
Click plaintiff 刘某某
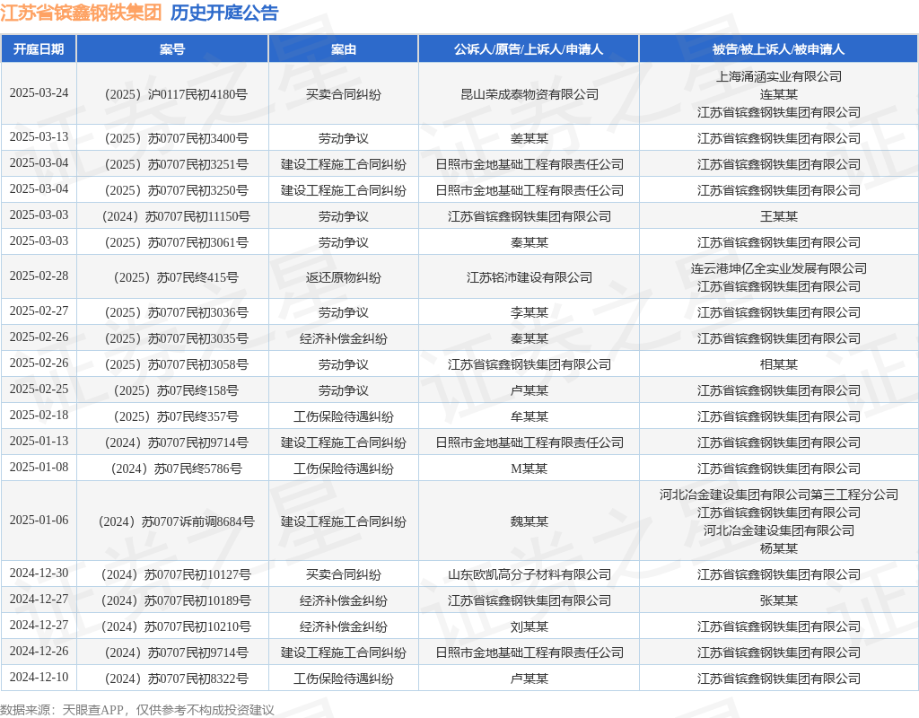[529, 626]
